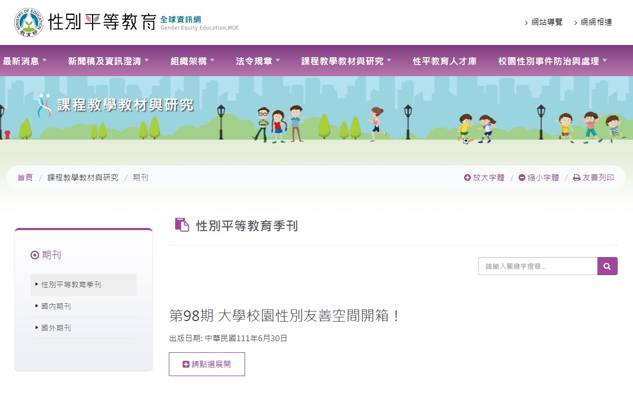Image resolution: width=633 pixels, height=393 pixels.
Task: Click the journal icon beside 性別平等教育季刊 heading
Action: [182, 225]
